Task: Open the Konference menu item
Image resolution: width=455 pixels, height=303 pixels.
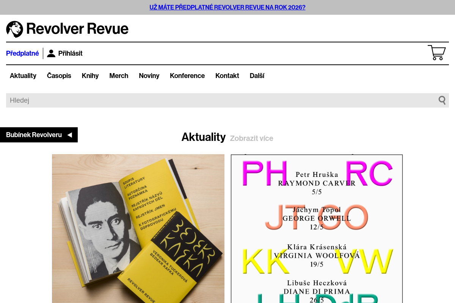Action: point(187,76)
